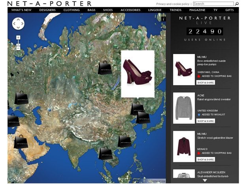Click shopping bag marker left of shoe popup
The image size is (245, 184).
click(x=105, y=68)
